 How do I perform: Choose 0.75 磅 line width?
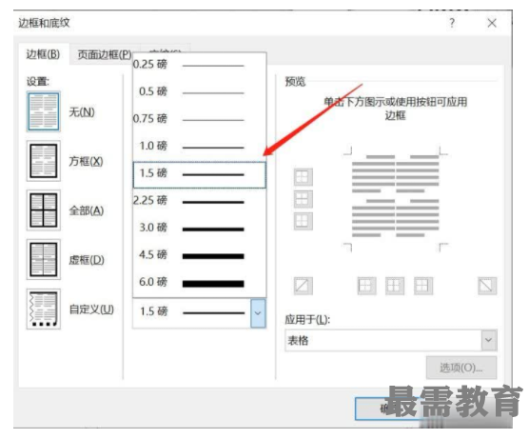200,119
